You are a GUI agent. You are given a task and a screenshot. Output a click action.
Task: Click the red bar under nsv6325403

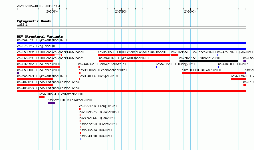tap(239, 79)
